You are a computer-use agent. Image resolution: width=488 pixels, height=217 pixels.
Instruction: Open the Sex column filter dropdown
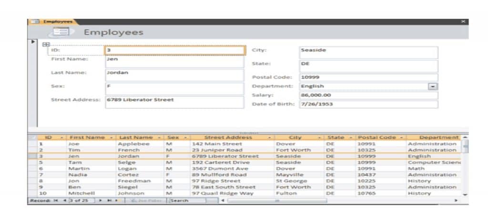click(x=185, y=138)
